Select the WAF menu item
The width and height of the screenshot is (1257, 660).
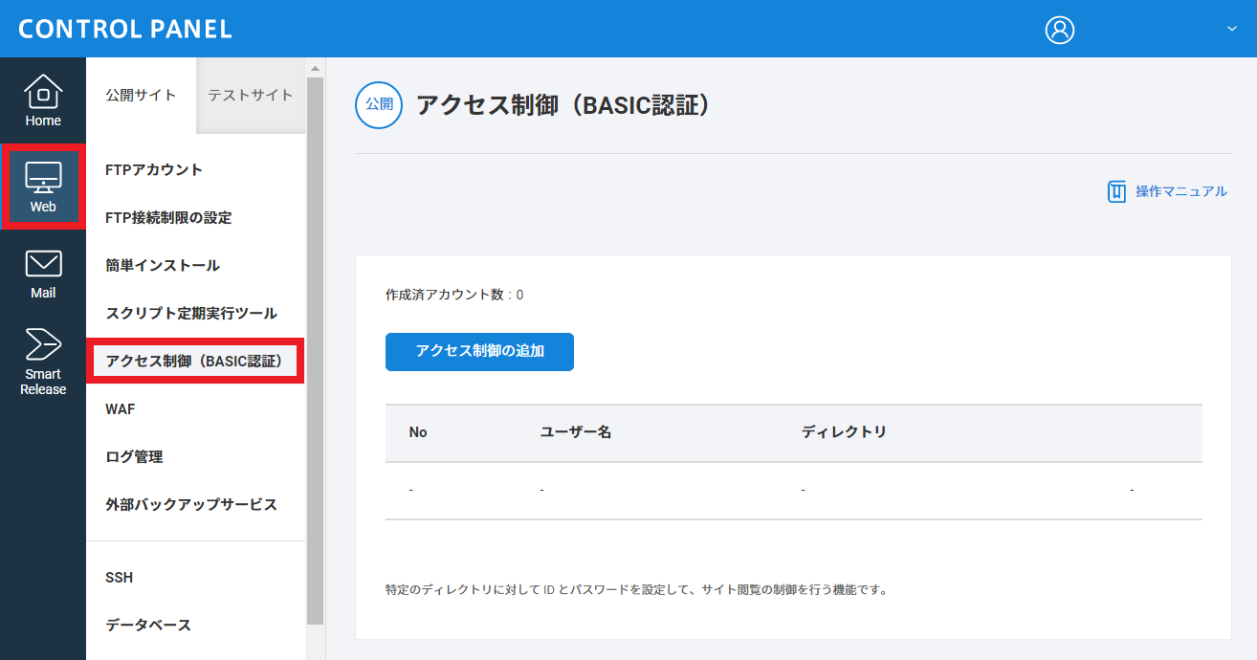pos(121,409)
